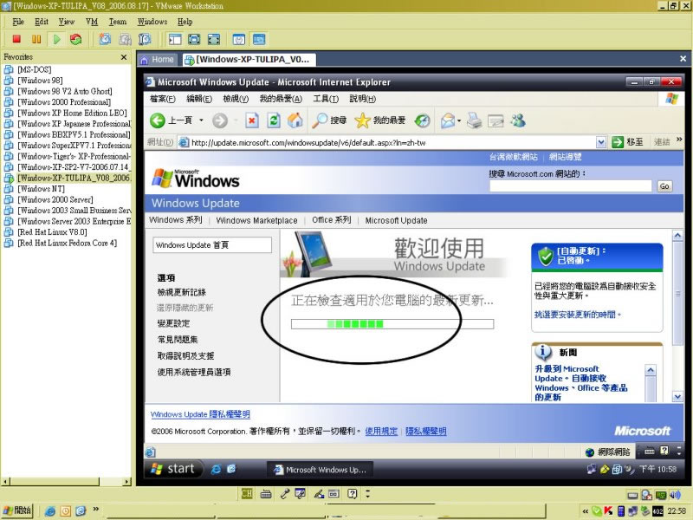Open the Mail button dropdown arrow
693x520 pixels.
(x=459, y=120)
